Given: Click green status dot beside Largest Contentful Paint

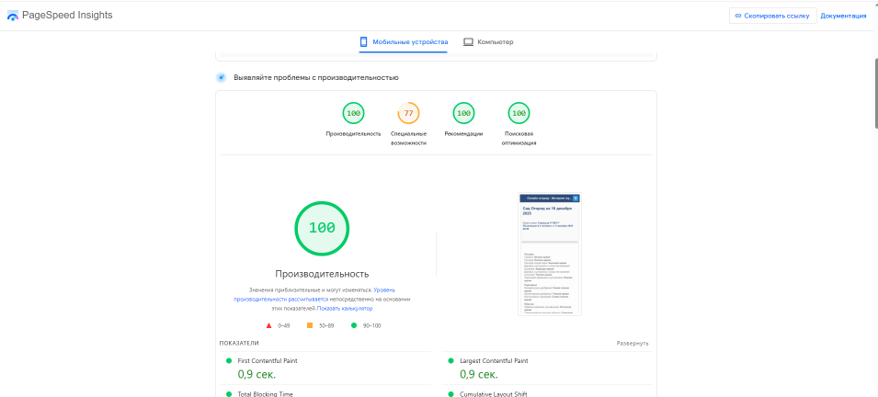Looking at the screenshot, I should point(450,361).
